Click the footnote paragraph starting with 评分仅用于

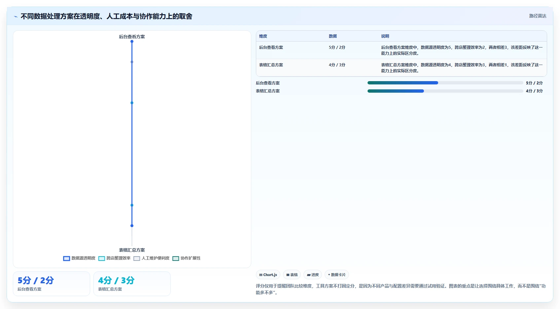[x=401, y=289]
